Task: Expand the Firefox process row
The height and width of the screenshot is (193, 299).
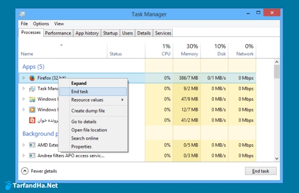Action: coord(24,78)
